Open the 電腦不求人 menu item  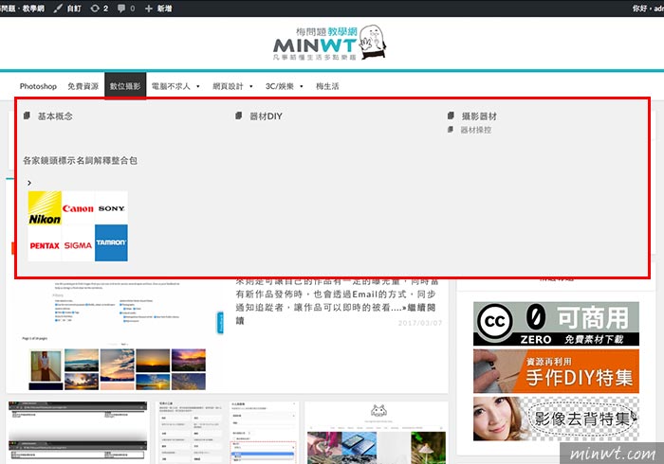[x=171, y=86]
